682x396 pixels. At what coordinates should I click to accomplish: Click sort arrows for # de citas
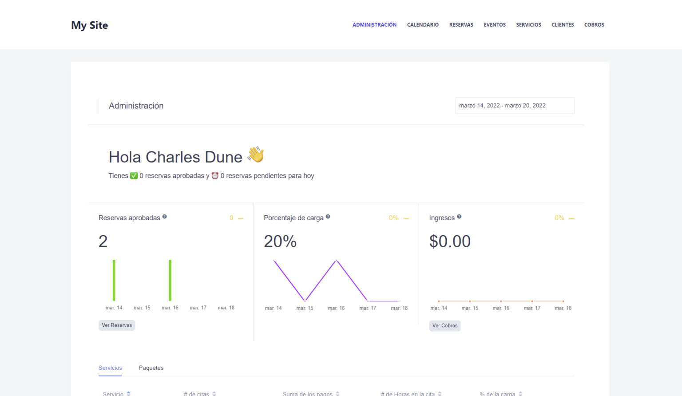tap(214, 393)
